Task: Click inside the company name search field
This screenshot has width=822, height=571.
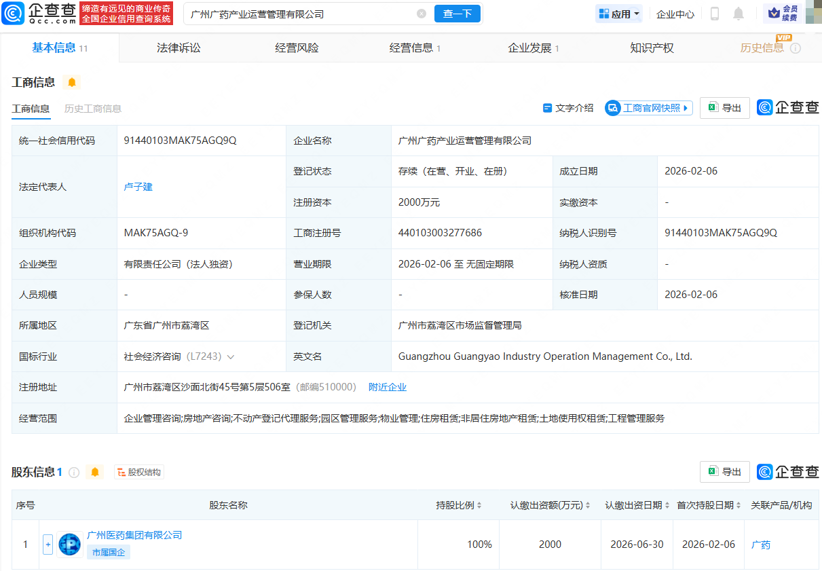Action: click(272, 14)
